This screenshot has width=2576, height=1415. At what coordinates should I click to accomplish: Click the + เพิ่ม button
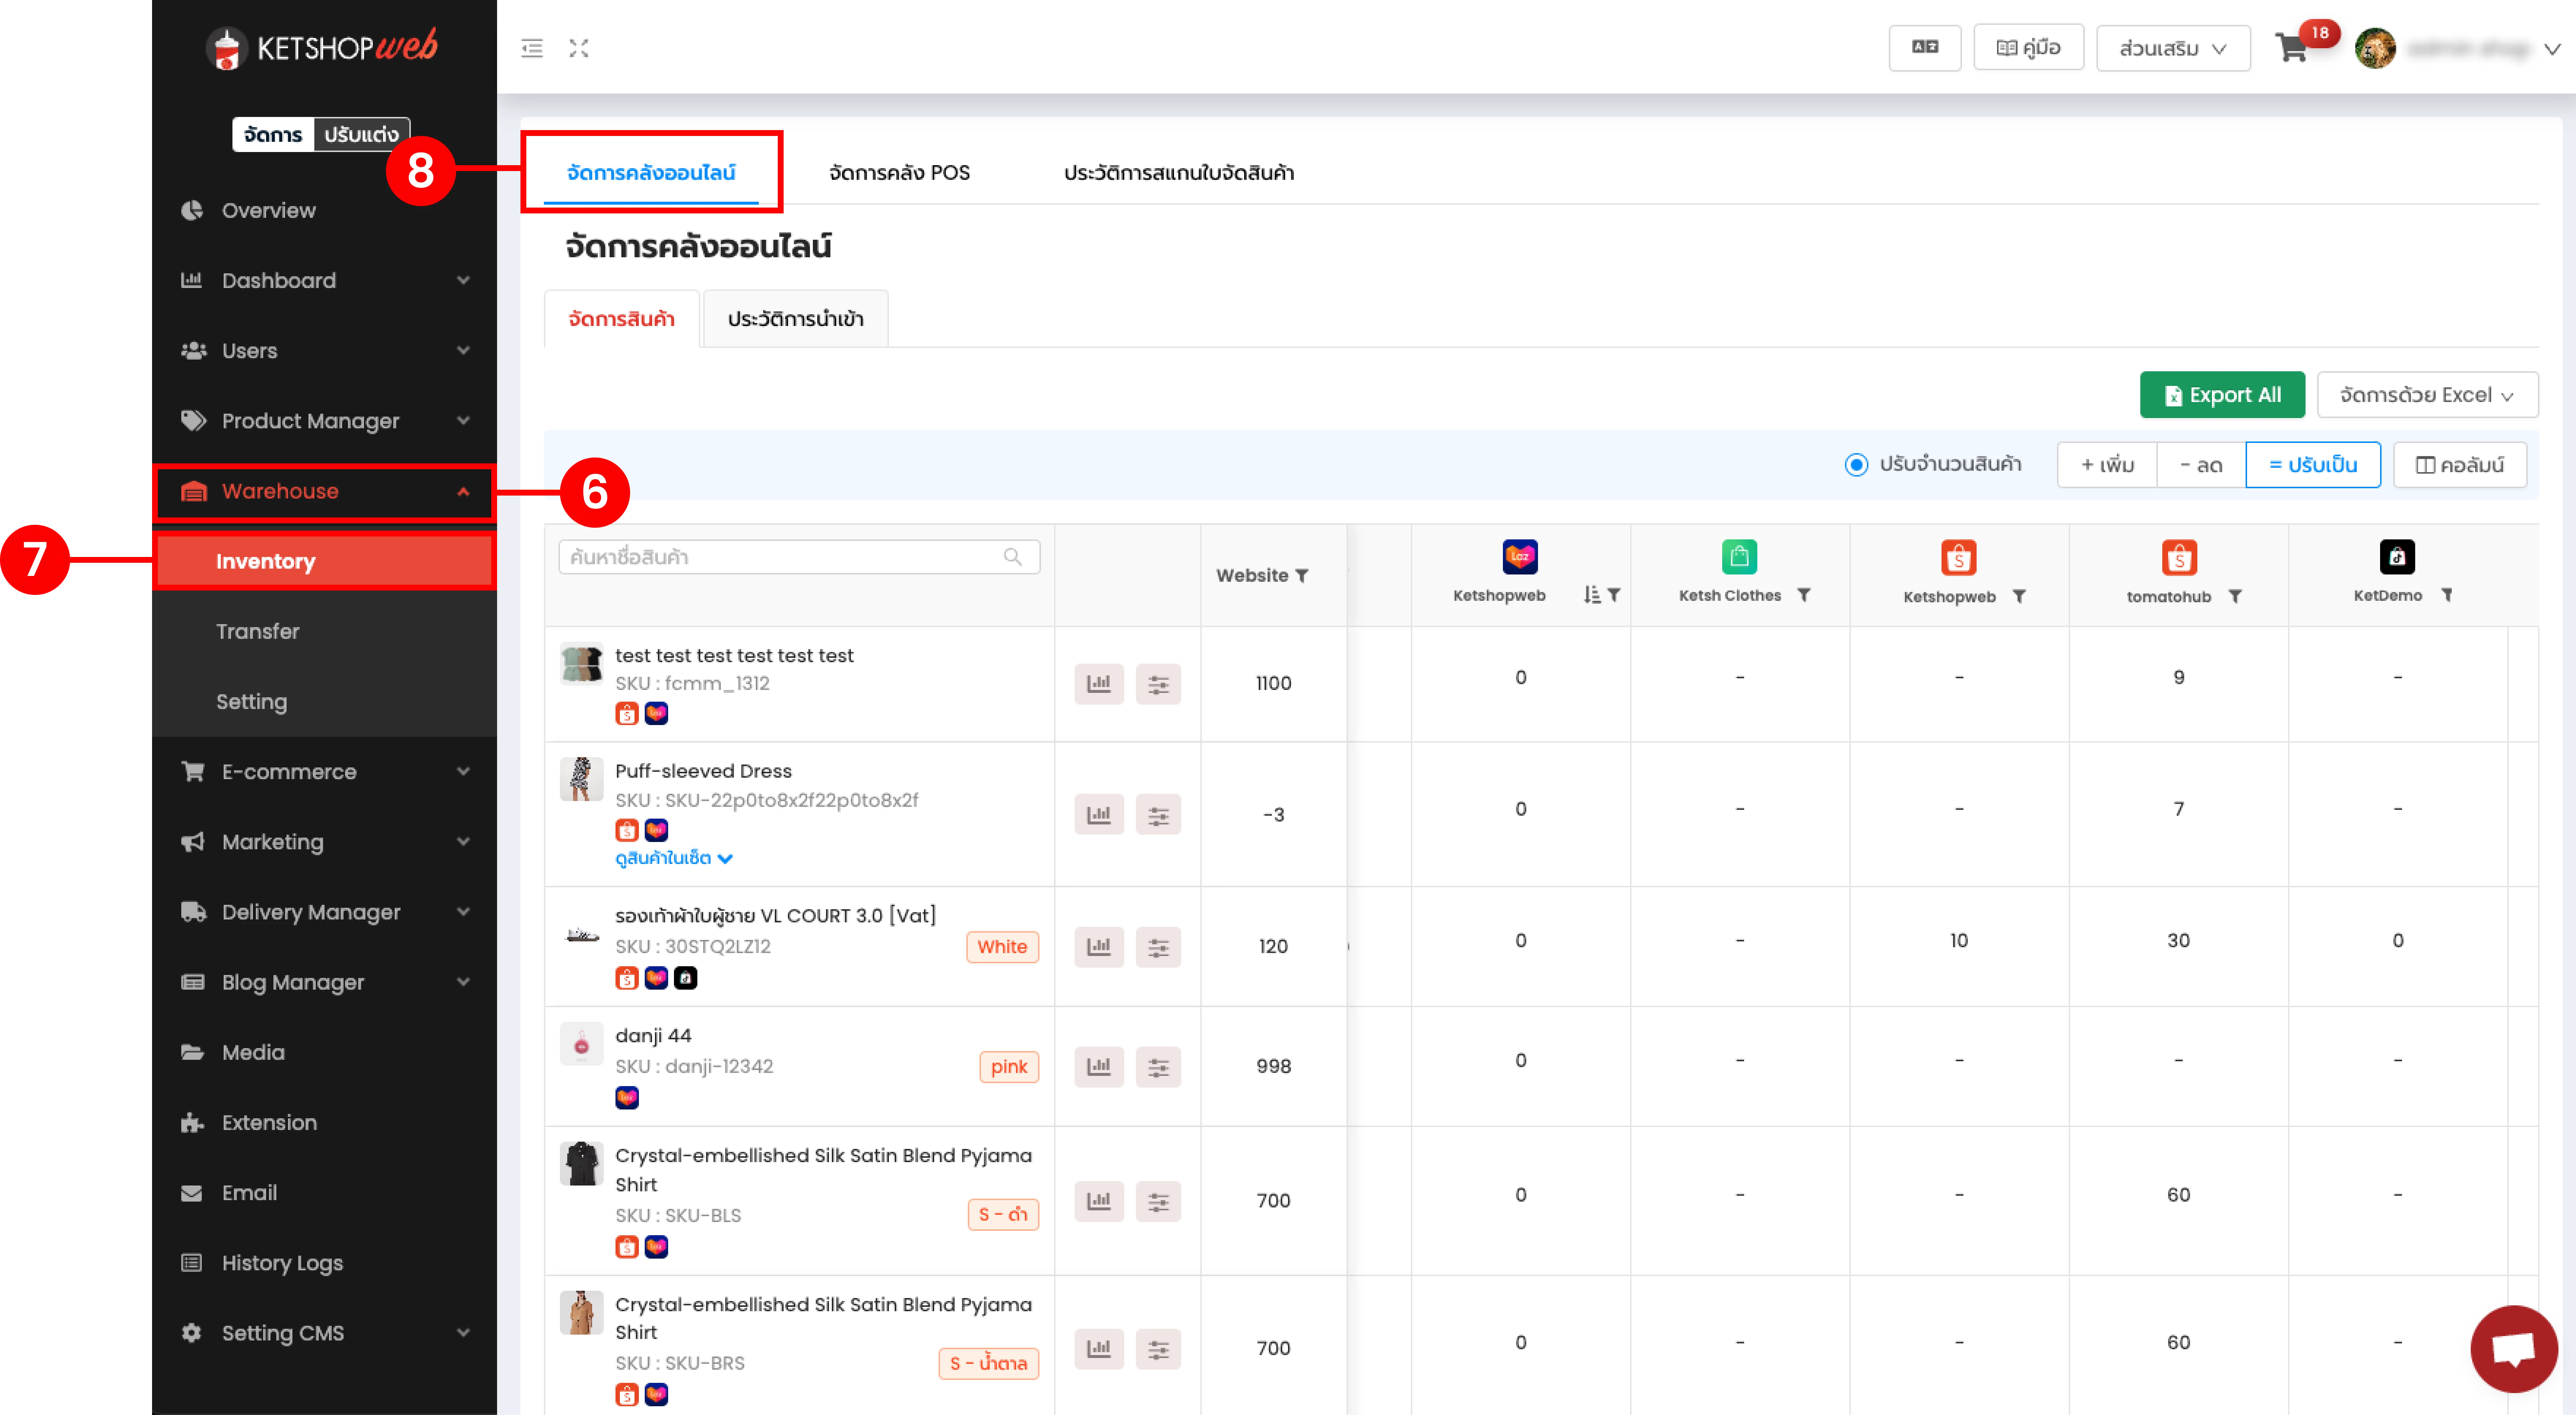point(2107,465)
